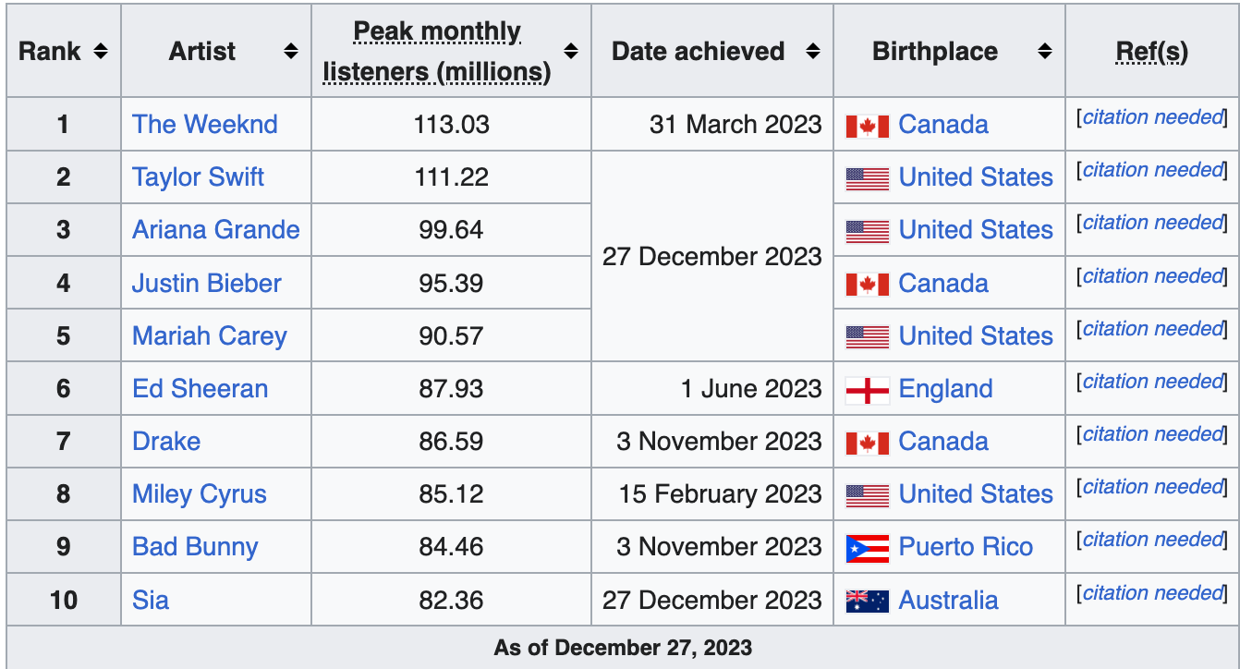The width and height of the screenshot is (1240, 669).
Task: Click the Puerto Rico flag icon
Action: (867, 548)
